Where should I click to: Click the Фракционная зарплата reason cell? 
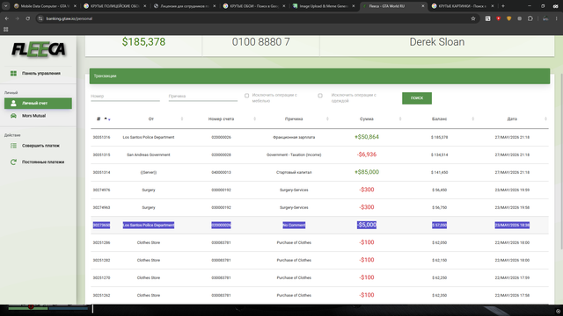click(294, 137)
